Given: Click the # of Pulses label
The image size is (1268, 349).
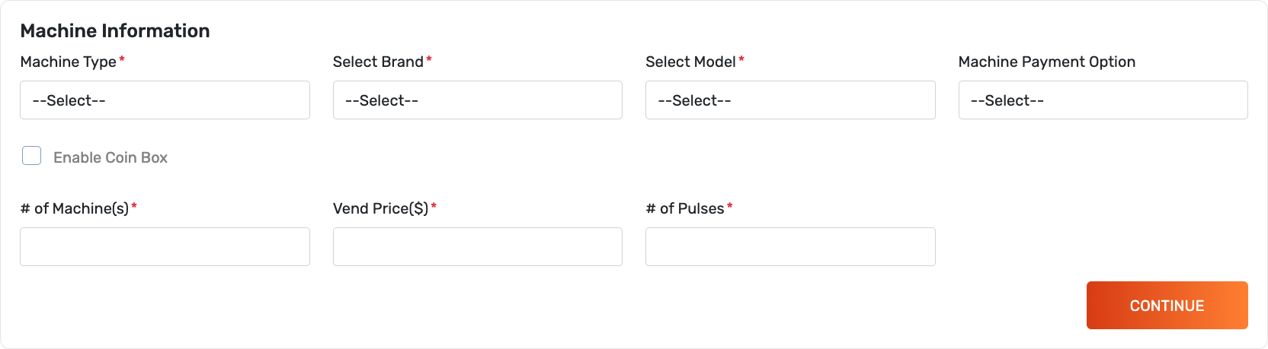Looking at the screenshot, I should [684, 208].
